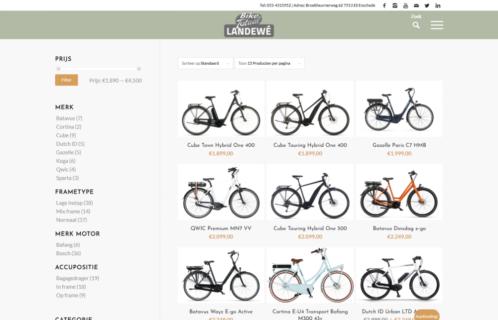The width and height of the screenshot is (498, 320).
Task: Click the minimum price slider handle
Action: click(x=58, y=69)
